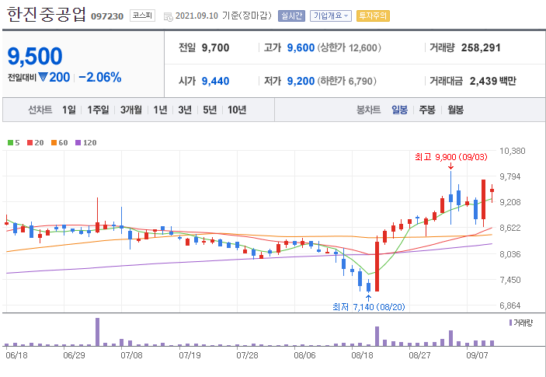Viewport: 546px width, 377px height.
Task: Click the 하한가 6,790 text
Action: pyautogui.click(x=347, y=81)
